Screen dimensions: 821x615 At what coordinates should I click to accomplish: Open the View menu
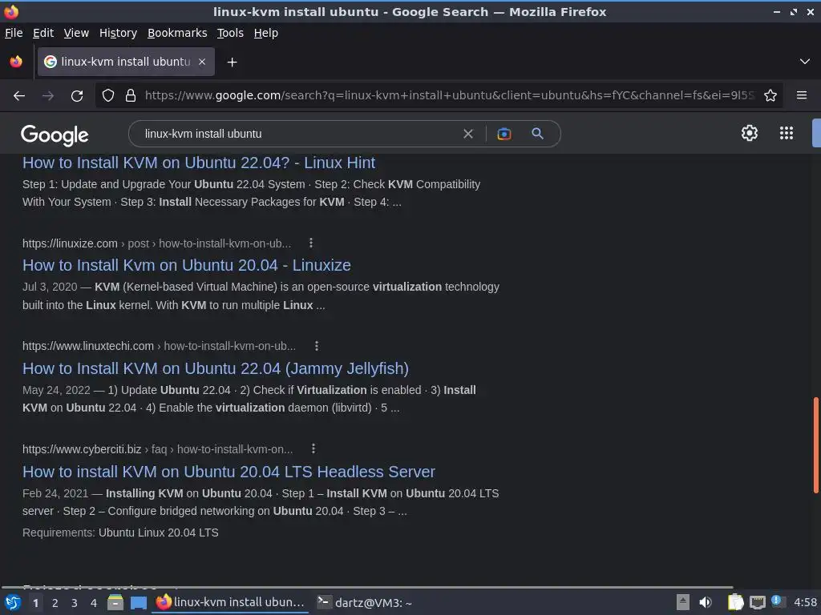(76, 33)
